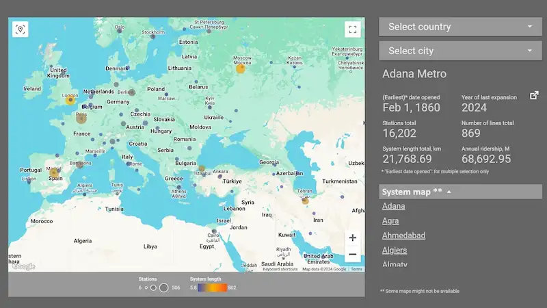The image size is (547, 308).
Task: Click the Istanbul metro bubble on map
Action: (x=202, y=169)
